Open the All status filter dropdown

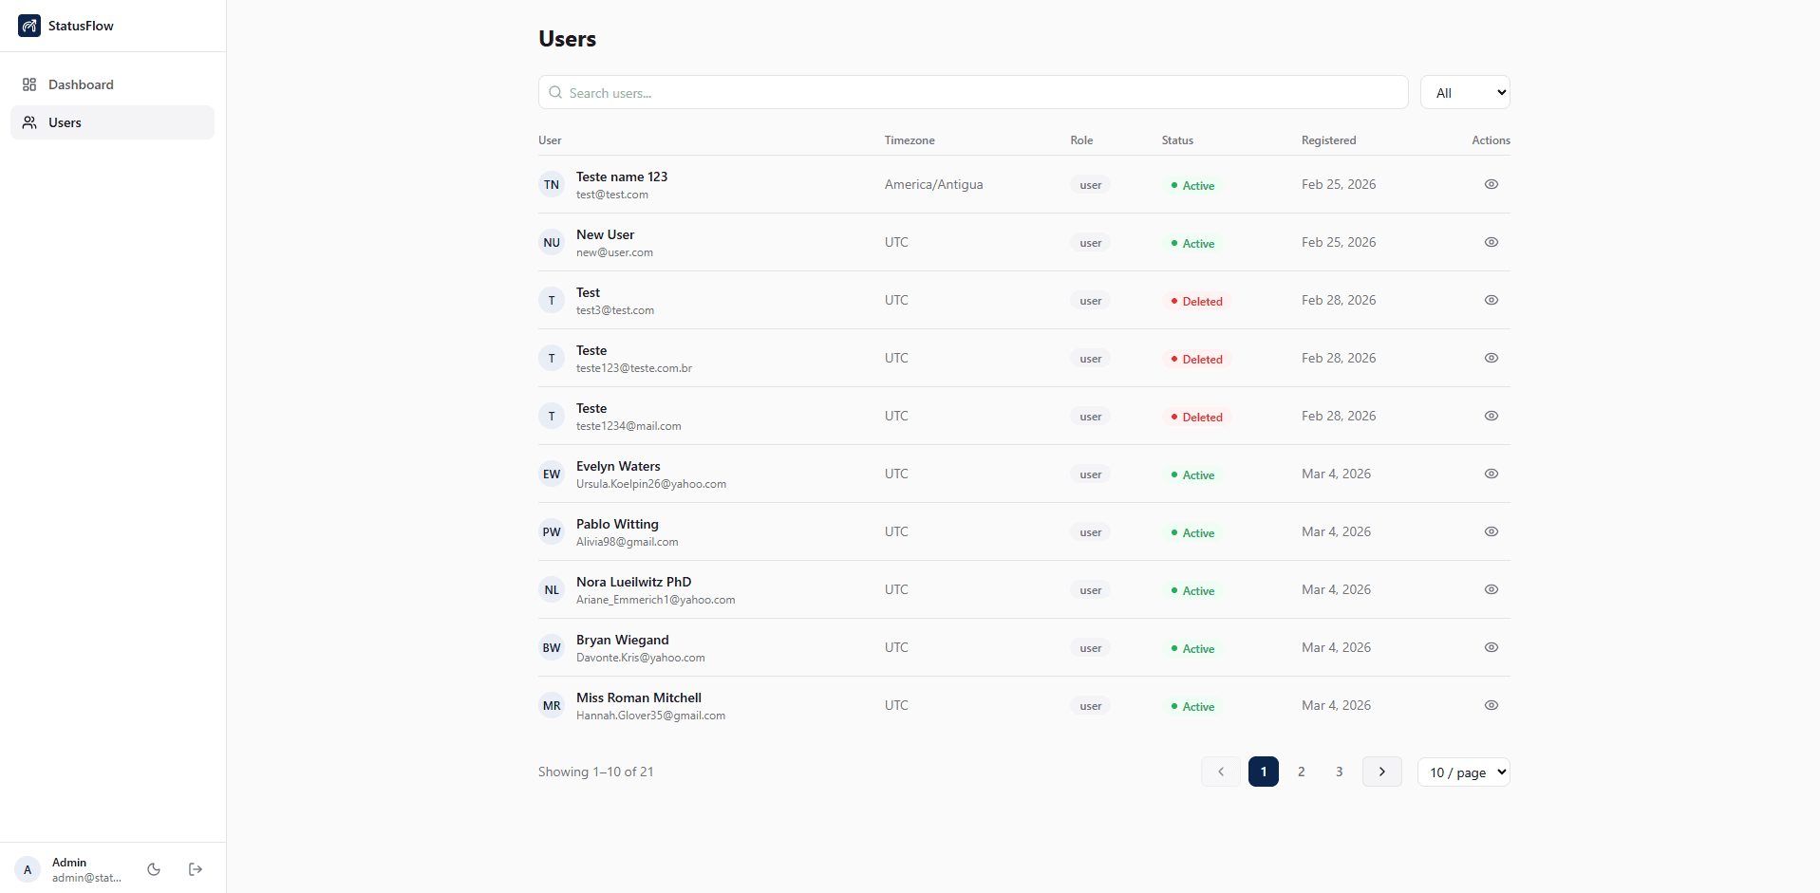(x=1465, y=92)
